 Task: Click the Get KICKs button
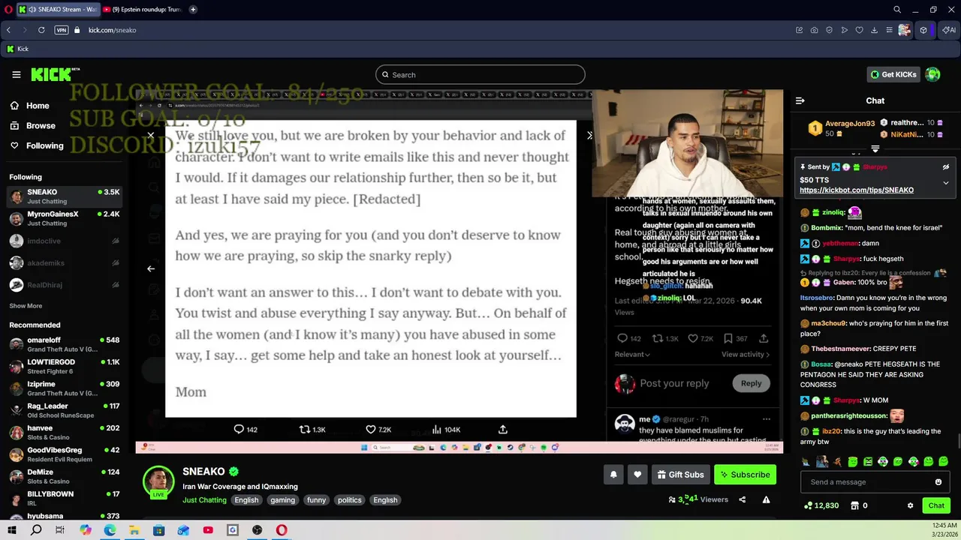893,74
